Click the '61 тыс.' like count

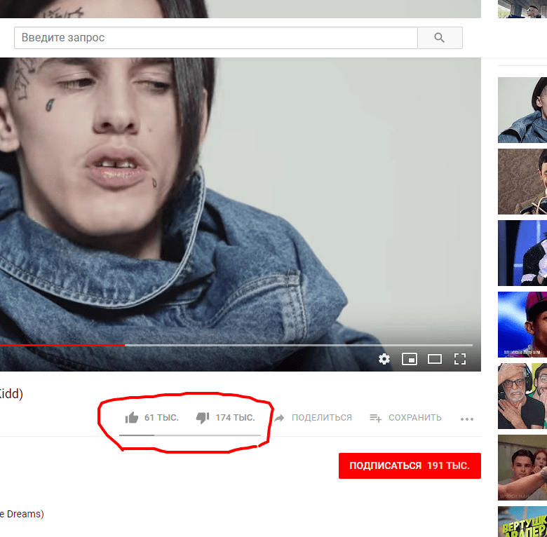(161, 417)
